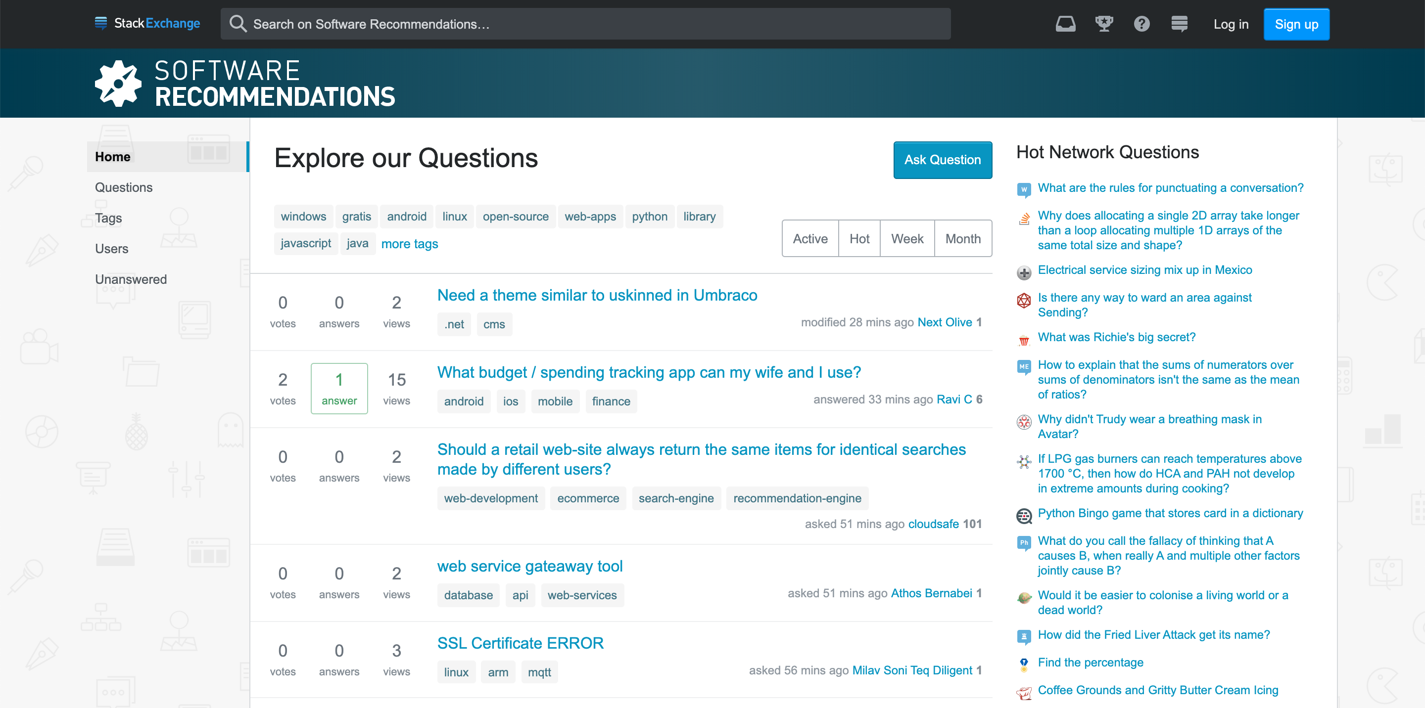Open user profile Athos Bernabei
This screenshot has height=708, width=1425.
coord(931,594)
